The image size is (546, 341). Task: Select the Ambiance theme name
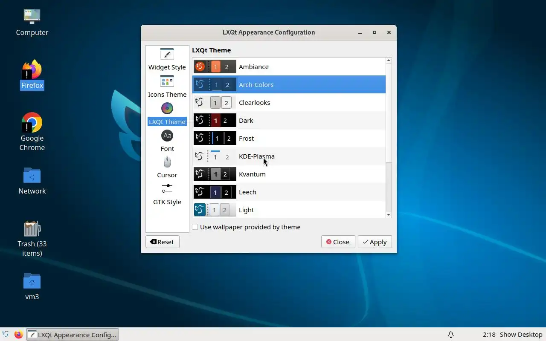(x=253, y=67)
